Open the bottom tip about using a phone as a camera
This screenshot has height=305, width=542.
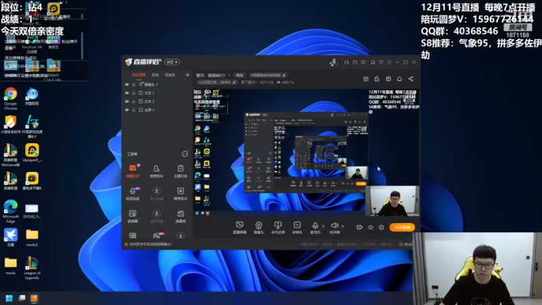point(150,244)
